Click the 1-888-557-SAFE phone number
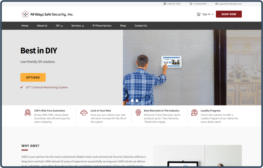 click(174, 4)
